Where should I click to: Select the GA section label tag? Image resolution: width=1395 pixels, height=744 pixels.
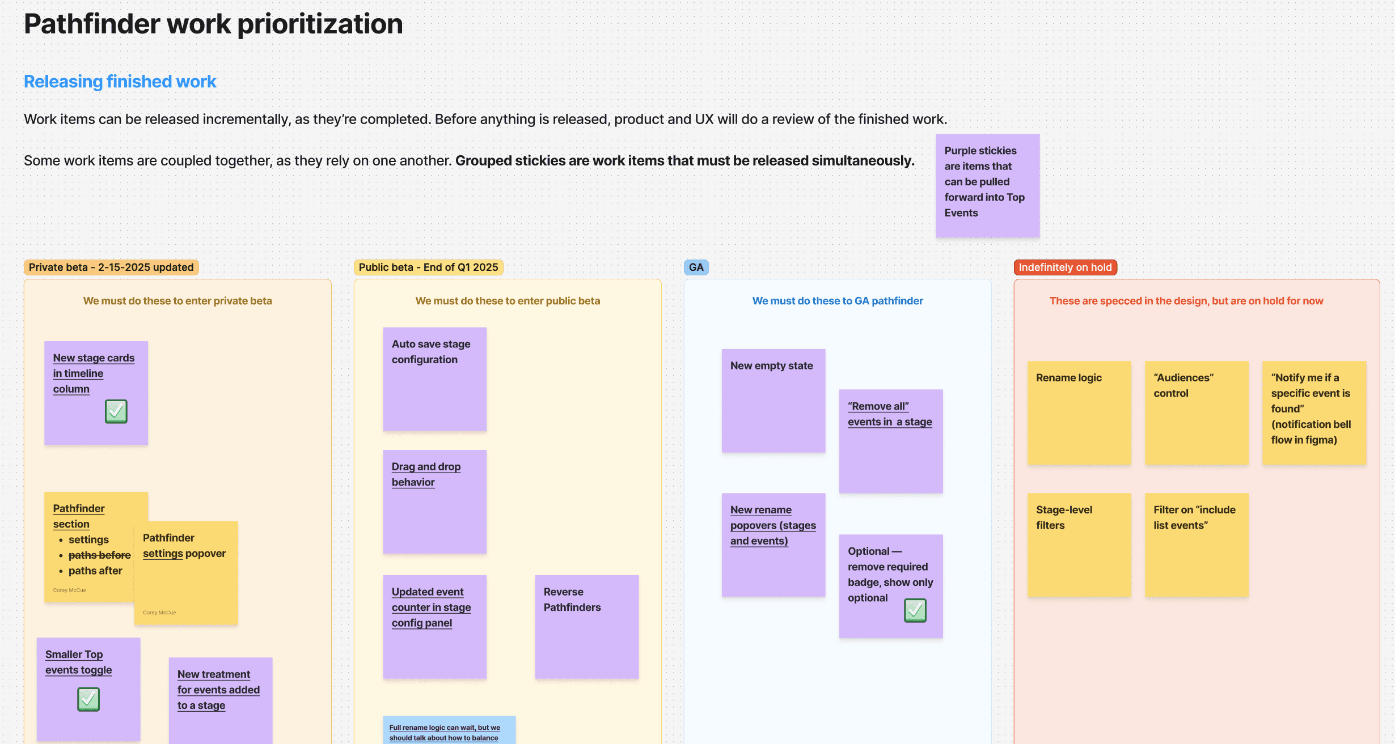click(x=696, y=267)
